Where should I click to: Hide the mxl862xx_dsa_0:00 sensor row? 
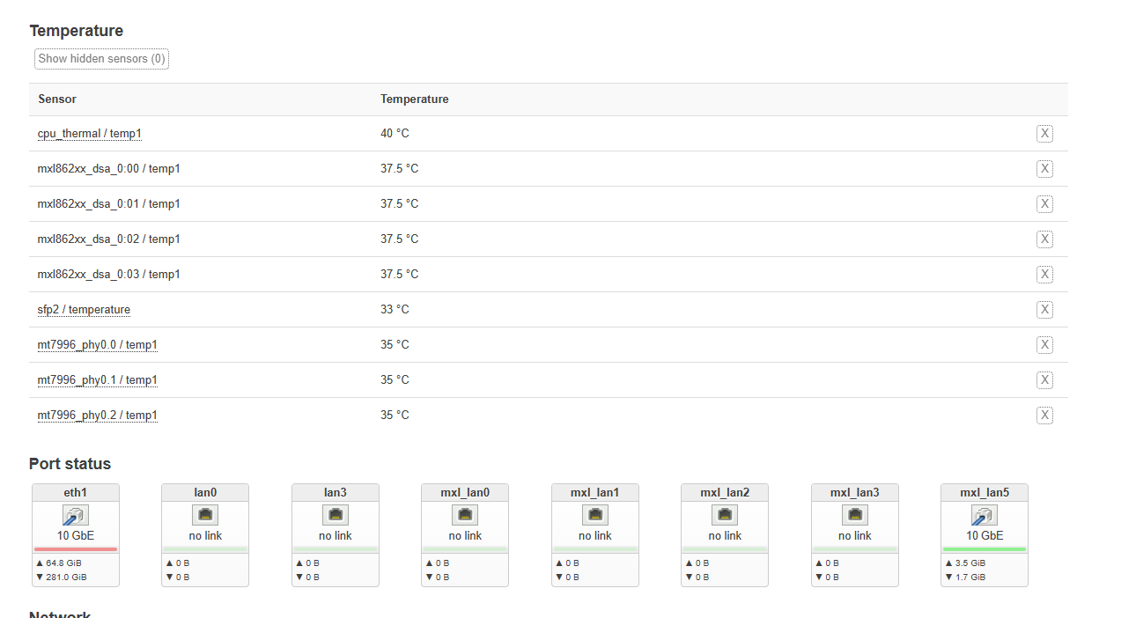point(1044,169)
